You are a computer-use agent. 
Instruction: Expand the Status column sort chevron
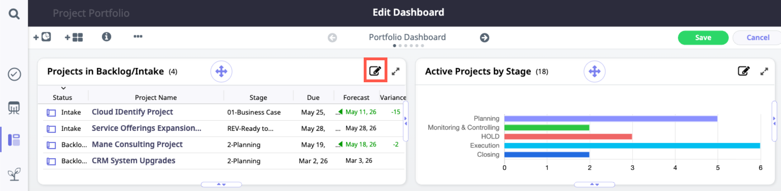pos(63,88)
